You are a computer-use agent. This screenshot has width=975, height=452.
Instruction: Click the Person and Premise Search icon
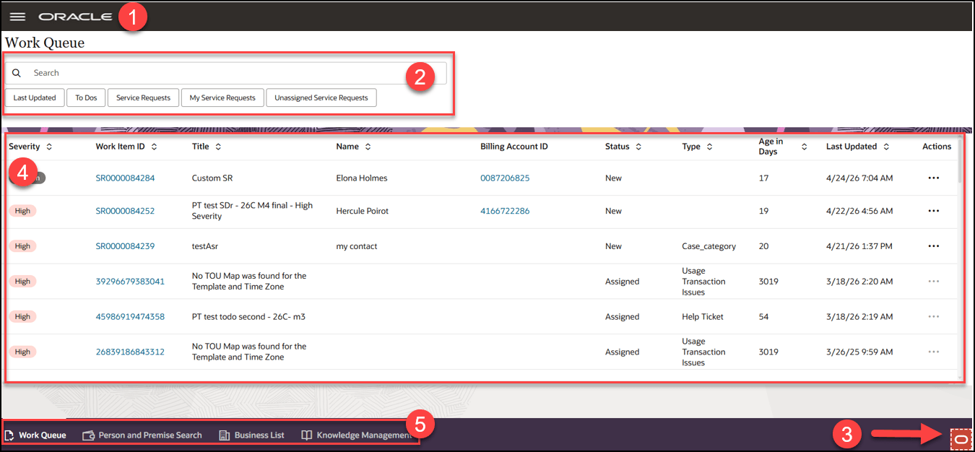(89, 435)
